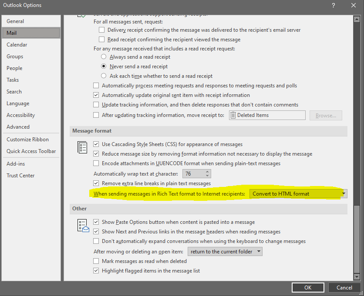Decrease wrap text character value
364x296 pixels.
pos(207,176)
